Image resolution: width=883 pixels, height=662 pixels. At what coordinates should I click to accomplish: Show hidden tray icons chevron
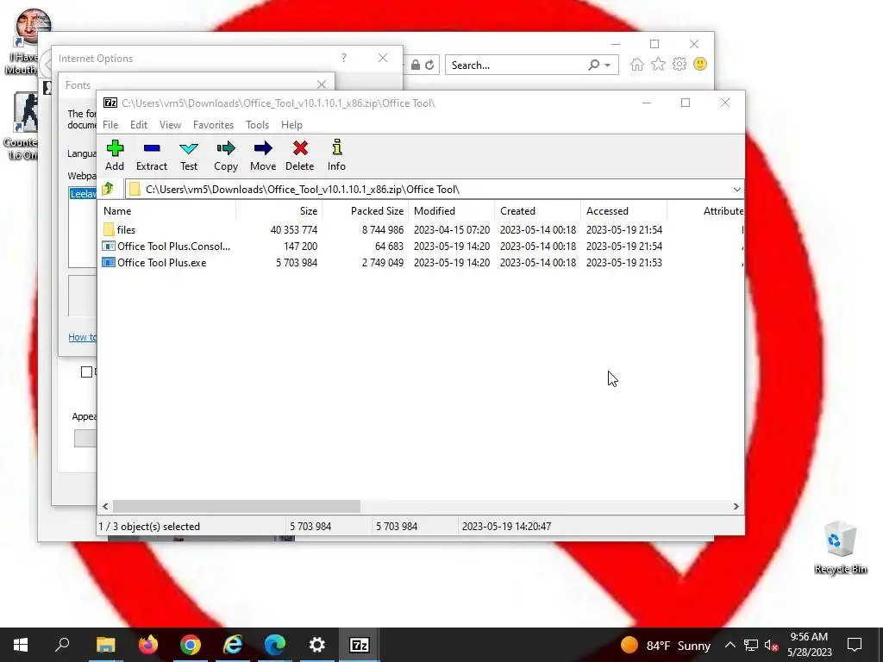pyautogui.click(x=730, y=645)
